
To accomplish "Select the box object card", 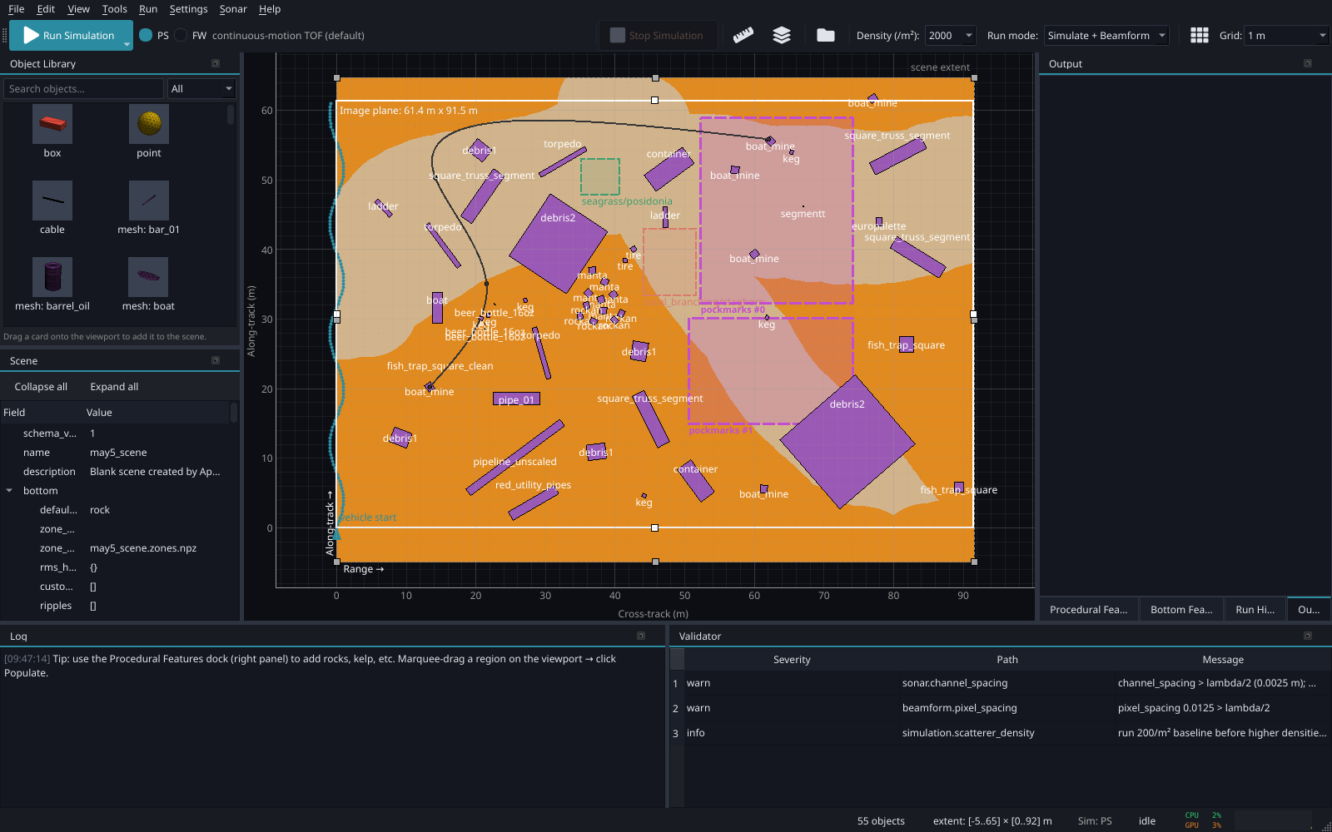I will pos(52,131).
